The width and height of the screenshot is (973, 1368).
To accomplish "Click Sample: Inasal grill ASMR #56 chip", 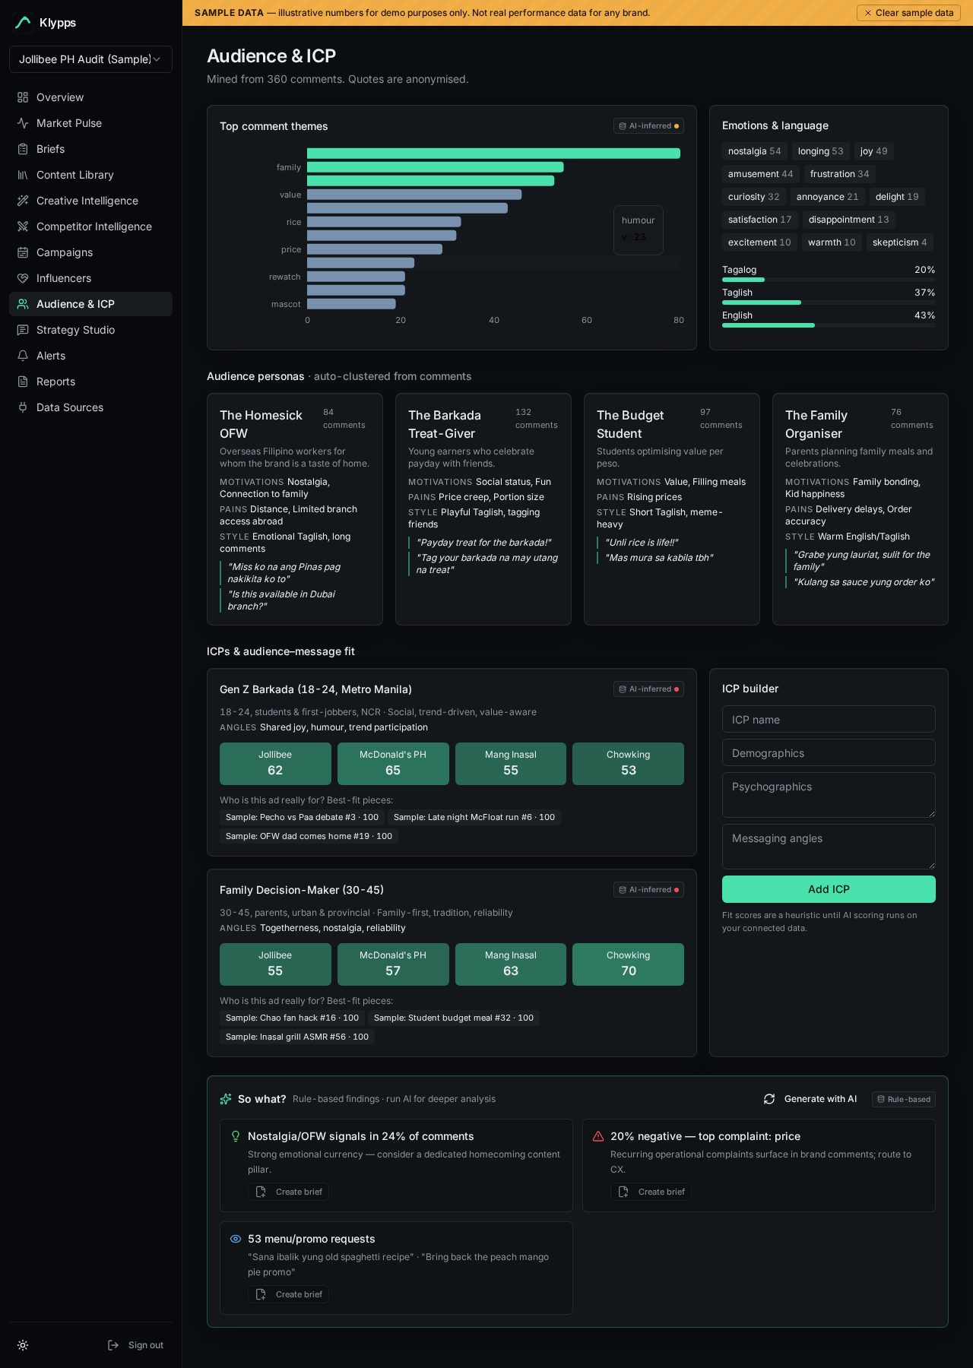I will [297, 1037].
